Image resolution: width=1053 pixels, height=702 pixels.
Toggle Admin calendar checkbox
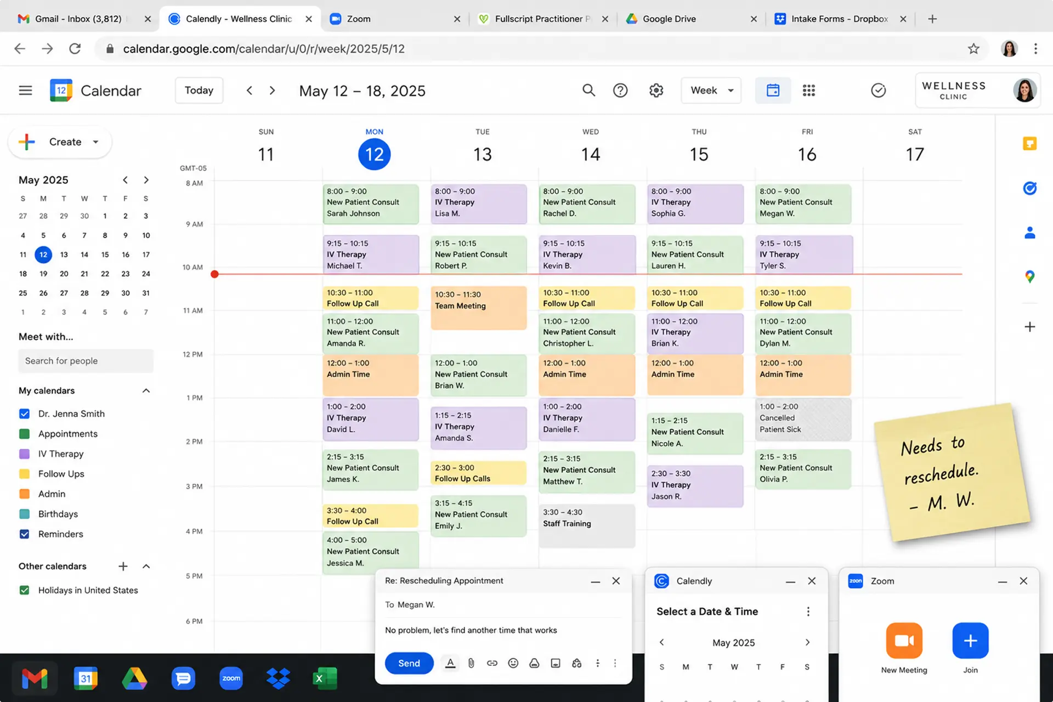(24, 494)
